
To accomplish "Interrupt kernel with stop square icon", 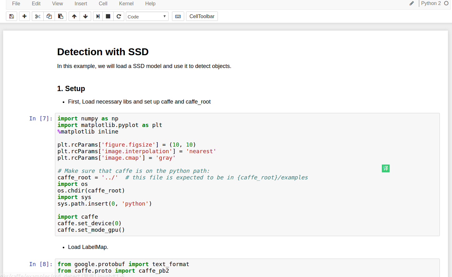I will 108,16.
